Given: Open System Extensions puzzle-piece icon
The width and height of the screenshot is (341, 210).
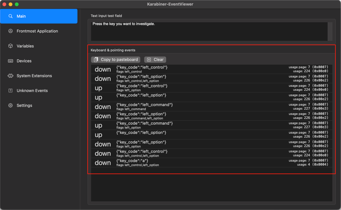Looking at the screenshot, I should (x=10, y=76).
